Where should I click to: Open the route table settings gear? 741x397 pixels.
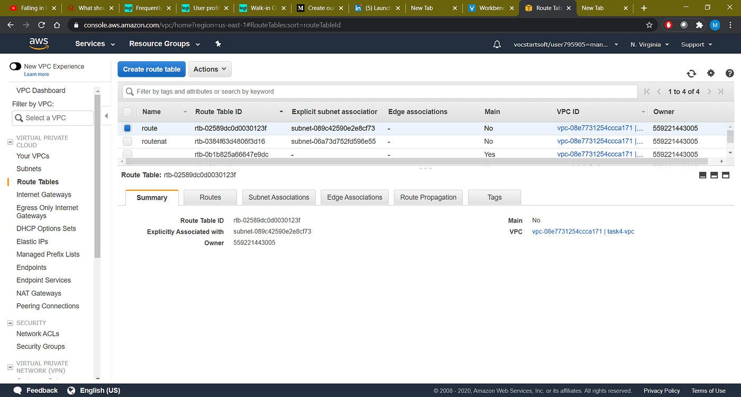click(x=710, y=73)
